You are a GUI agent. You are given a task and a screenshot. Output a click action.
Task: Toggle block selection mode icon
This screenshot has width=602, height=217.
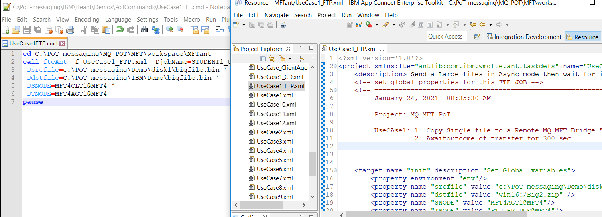(x=420, y=24)
